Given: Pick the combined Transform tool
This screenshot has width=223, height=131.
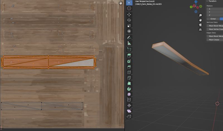Looking at the screenshot, I should pos(129,31).
